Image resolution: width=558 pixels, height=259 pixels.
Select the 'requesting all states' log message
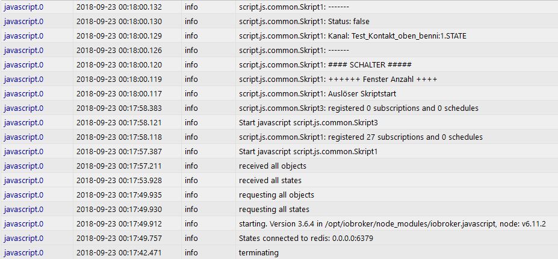point(274,209)
